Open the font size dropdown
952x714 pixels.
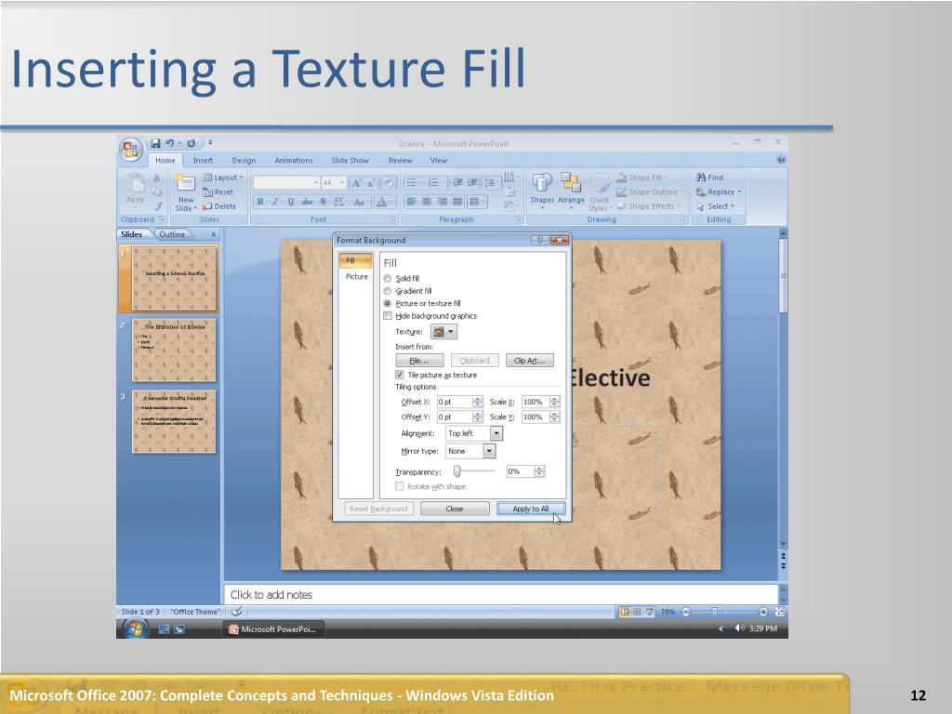tap(342, 183)
